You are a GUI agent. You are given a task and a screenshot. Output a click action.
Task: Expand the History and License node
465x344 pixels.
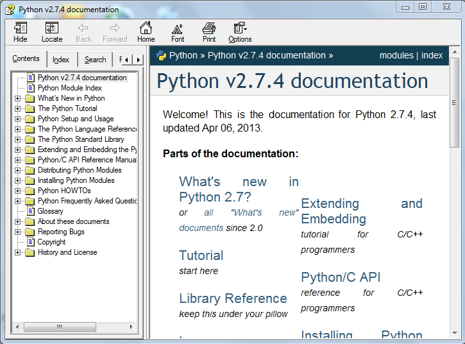18,252
